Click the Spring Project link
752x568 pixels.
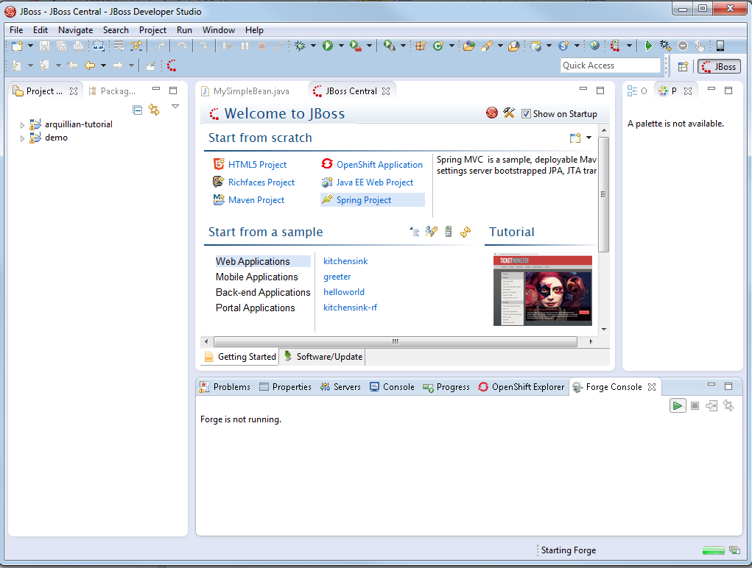coord(364,200)
